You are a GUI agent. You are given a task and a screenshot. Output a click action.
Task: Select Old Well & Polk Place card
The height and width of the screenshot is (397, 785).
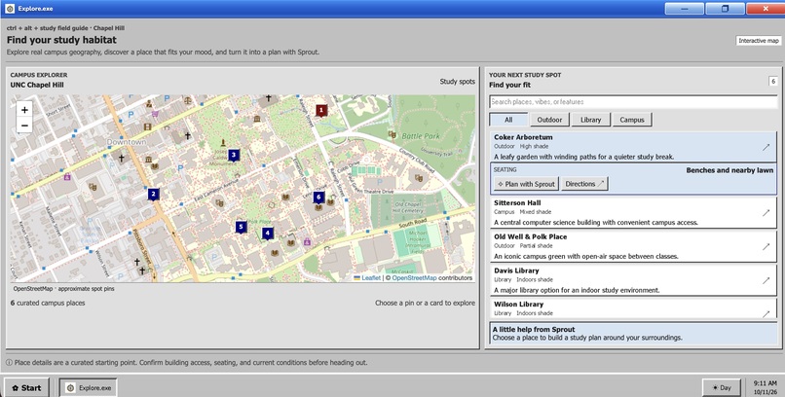(633, 246)
